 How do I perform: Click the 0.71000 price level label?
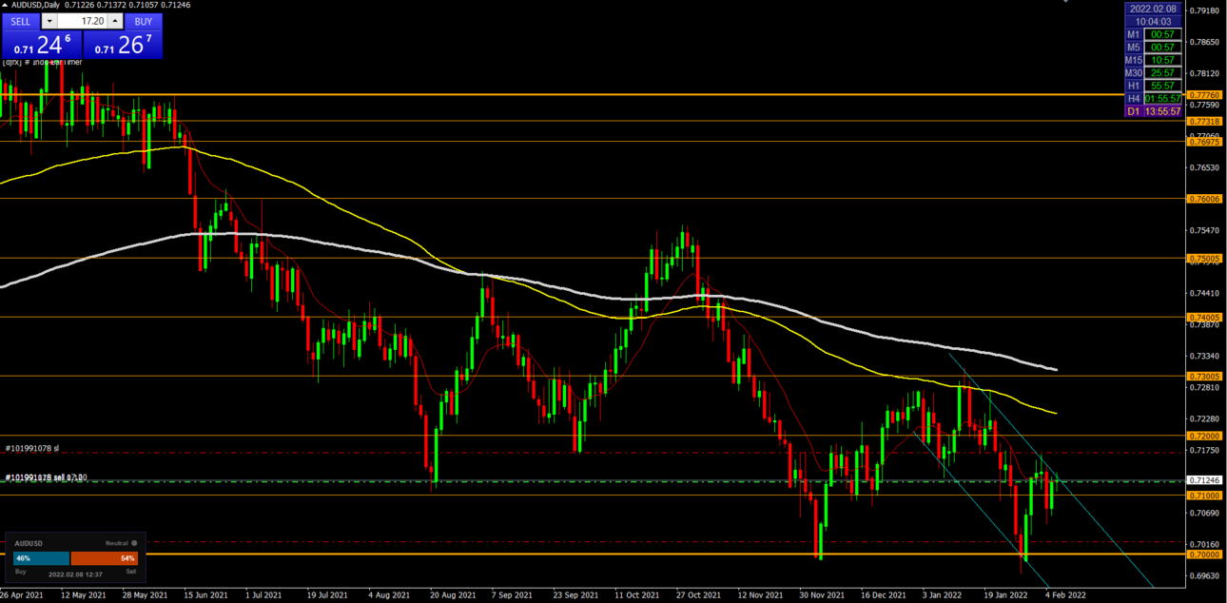point(1205,496)
